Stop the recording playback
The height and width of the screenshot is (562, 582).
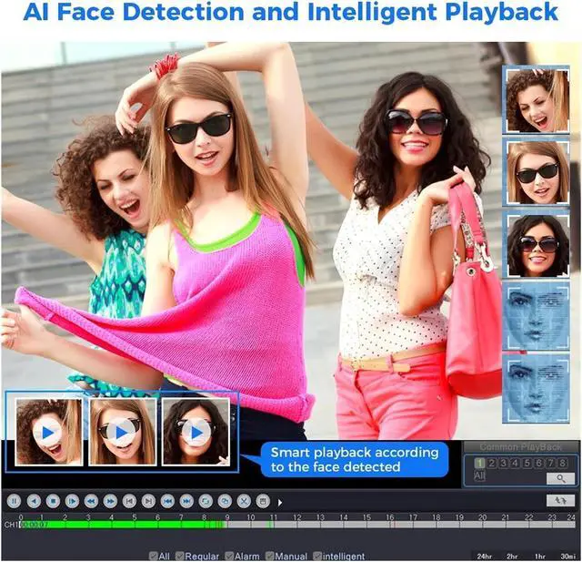click(x=53, y=501)
